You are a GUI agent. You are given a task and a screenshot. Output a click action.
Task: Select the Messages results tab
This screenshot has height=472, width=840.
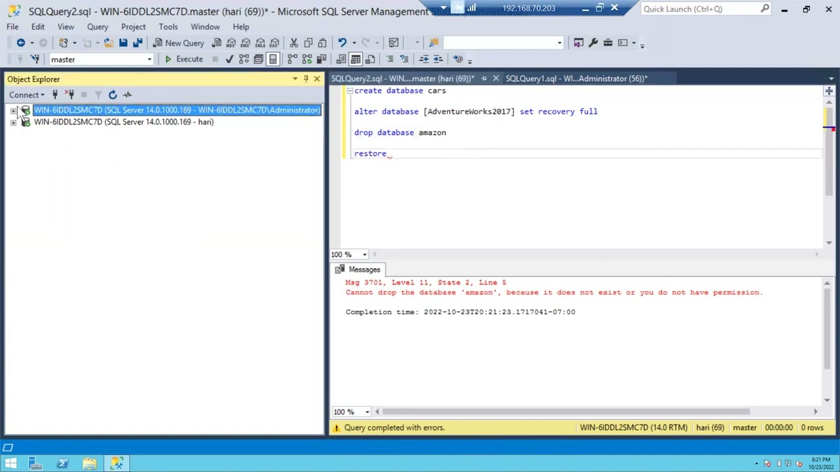click(358, 269)
